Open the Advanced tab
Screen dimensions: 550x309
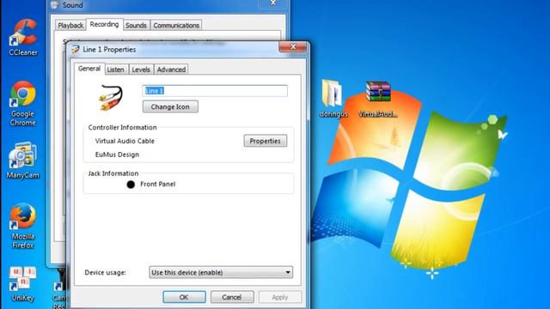[171, 70]
